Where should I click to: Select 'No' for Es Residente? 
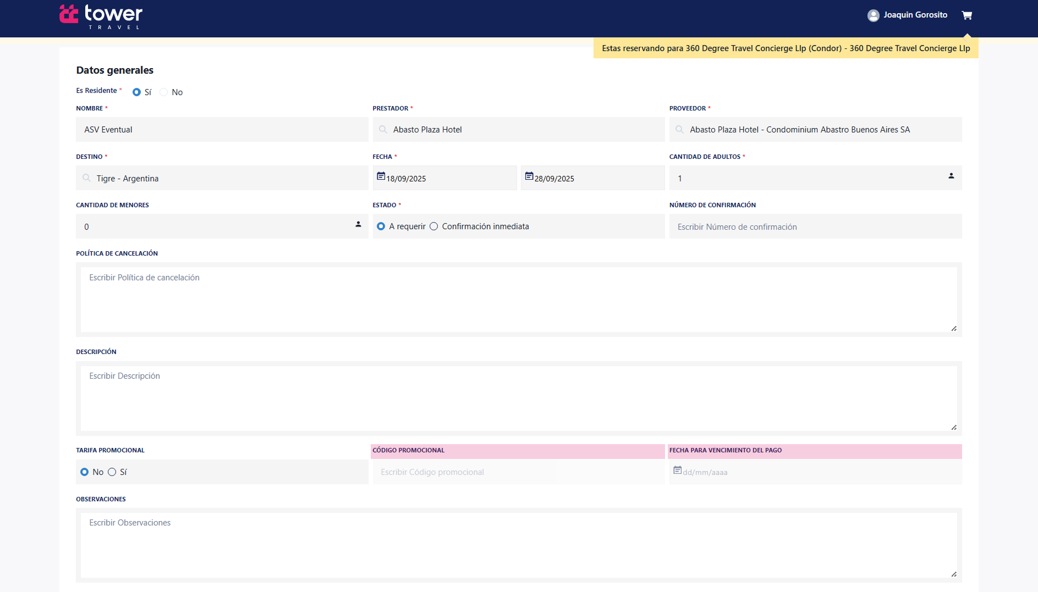(x=164, y=92)
